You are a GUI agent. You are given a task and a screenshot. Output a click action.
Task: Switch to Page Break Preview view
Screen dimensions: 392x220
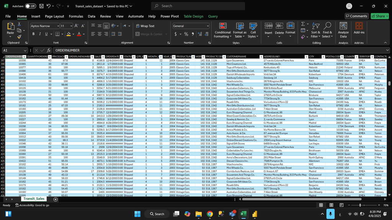pyautogui.click(x=341, y=205)
